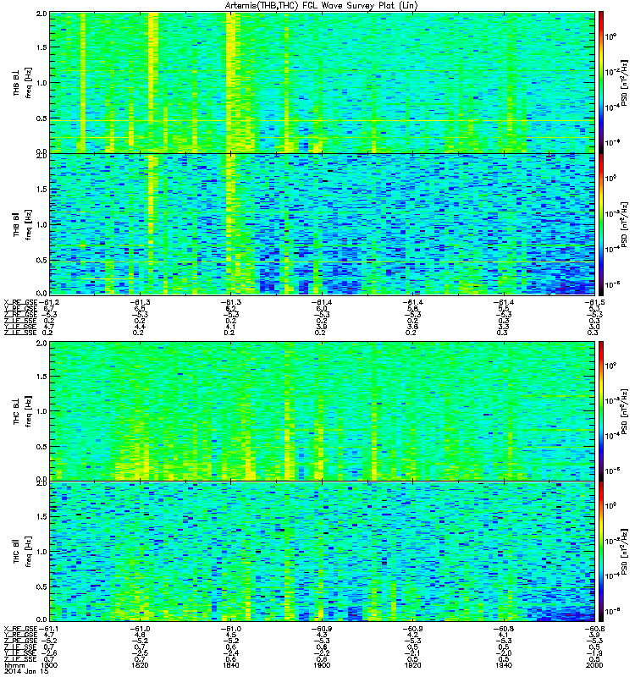Click the 2000 time label on bottom axis

pos(594,665)
